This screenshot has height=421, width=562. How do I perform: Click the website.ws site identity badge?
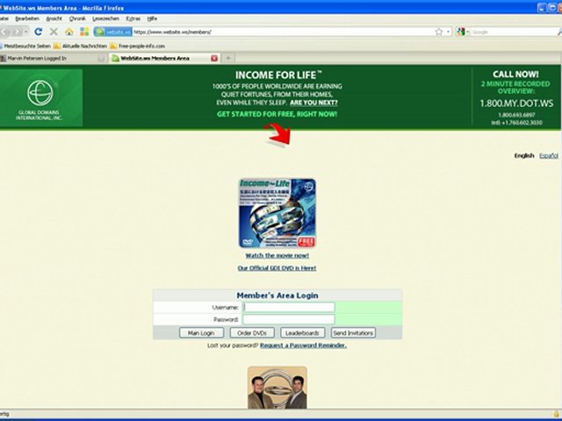[112, 32]
